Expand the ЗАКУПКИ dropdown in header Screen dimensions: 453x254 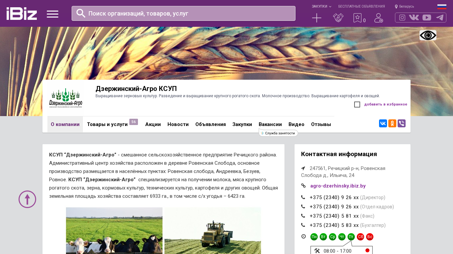[x=321, y=7]
